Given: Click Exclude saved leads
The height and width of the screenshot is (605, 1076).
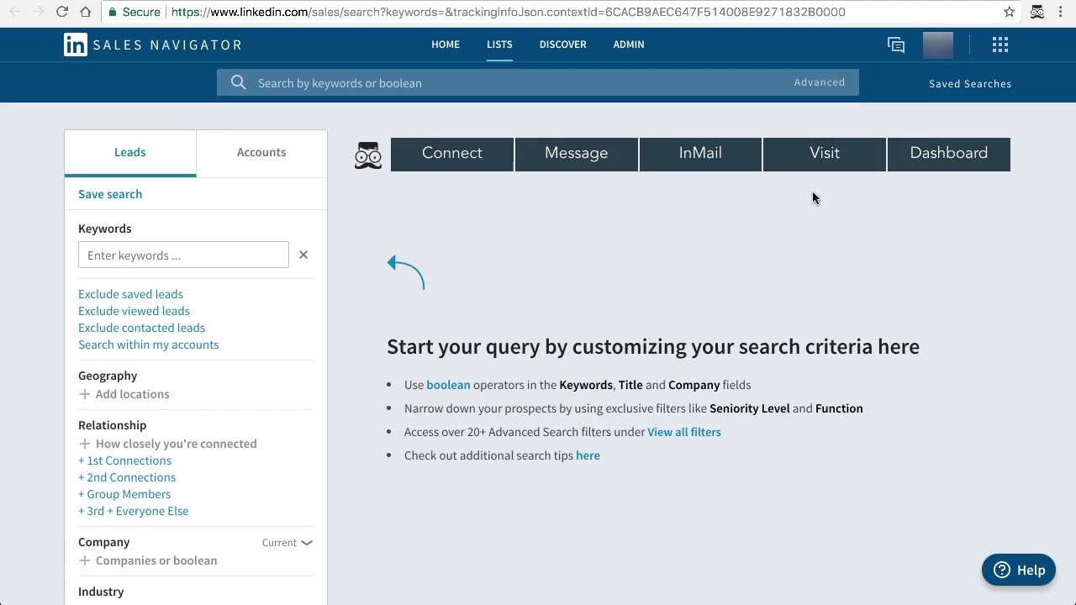Looking at the screenshot, I should click(x=130, y=294).
